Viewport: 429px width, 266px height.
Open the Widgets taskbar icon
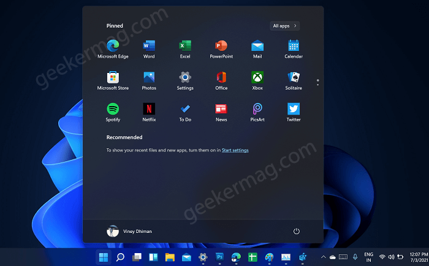click(153, 257)
